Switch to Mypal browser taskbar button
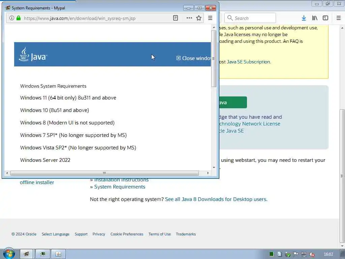The image size is (345, 259). (26, 254)
